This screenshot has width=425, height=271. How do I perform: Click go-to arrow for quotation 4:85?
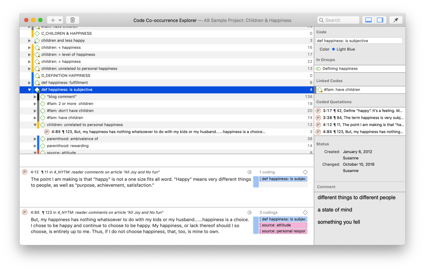coord(249,212)
